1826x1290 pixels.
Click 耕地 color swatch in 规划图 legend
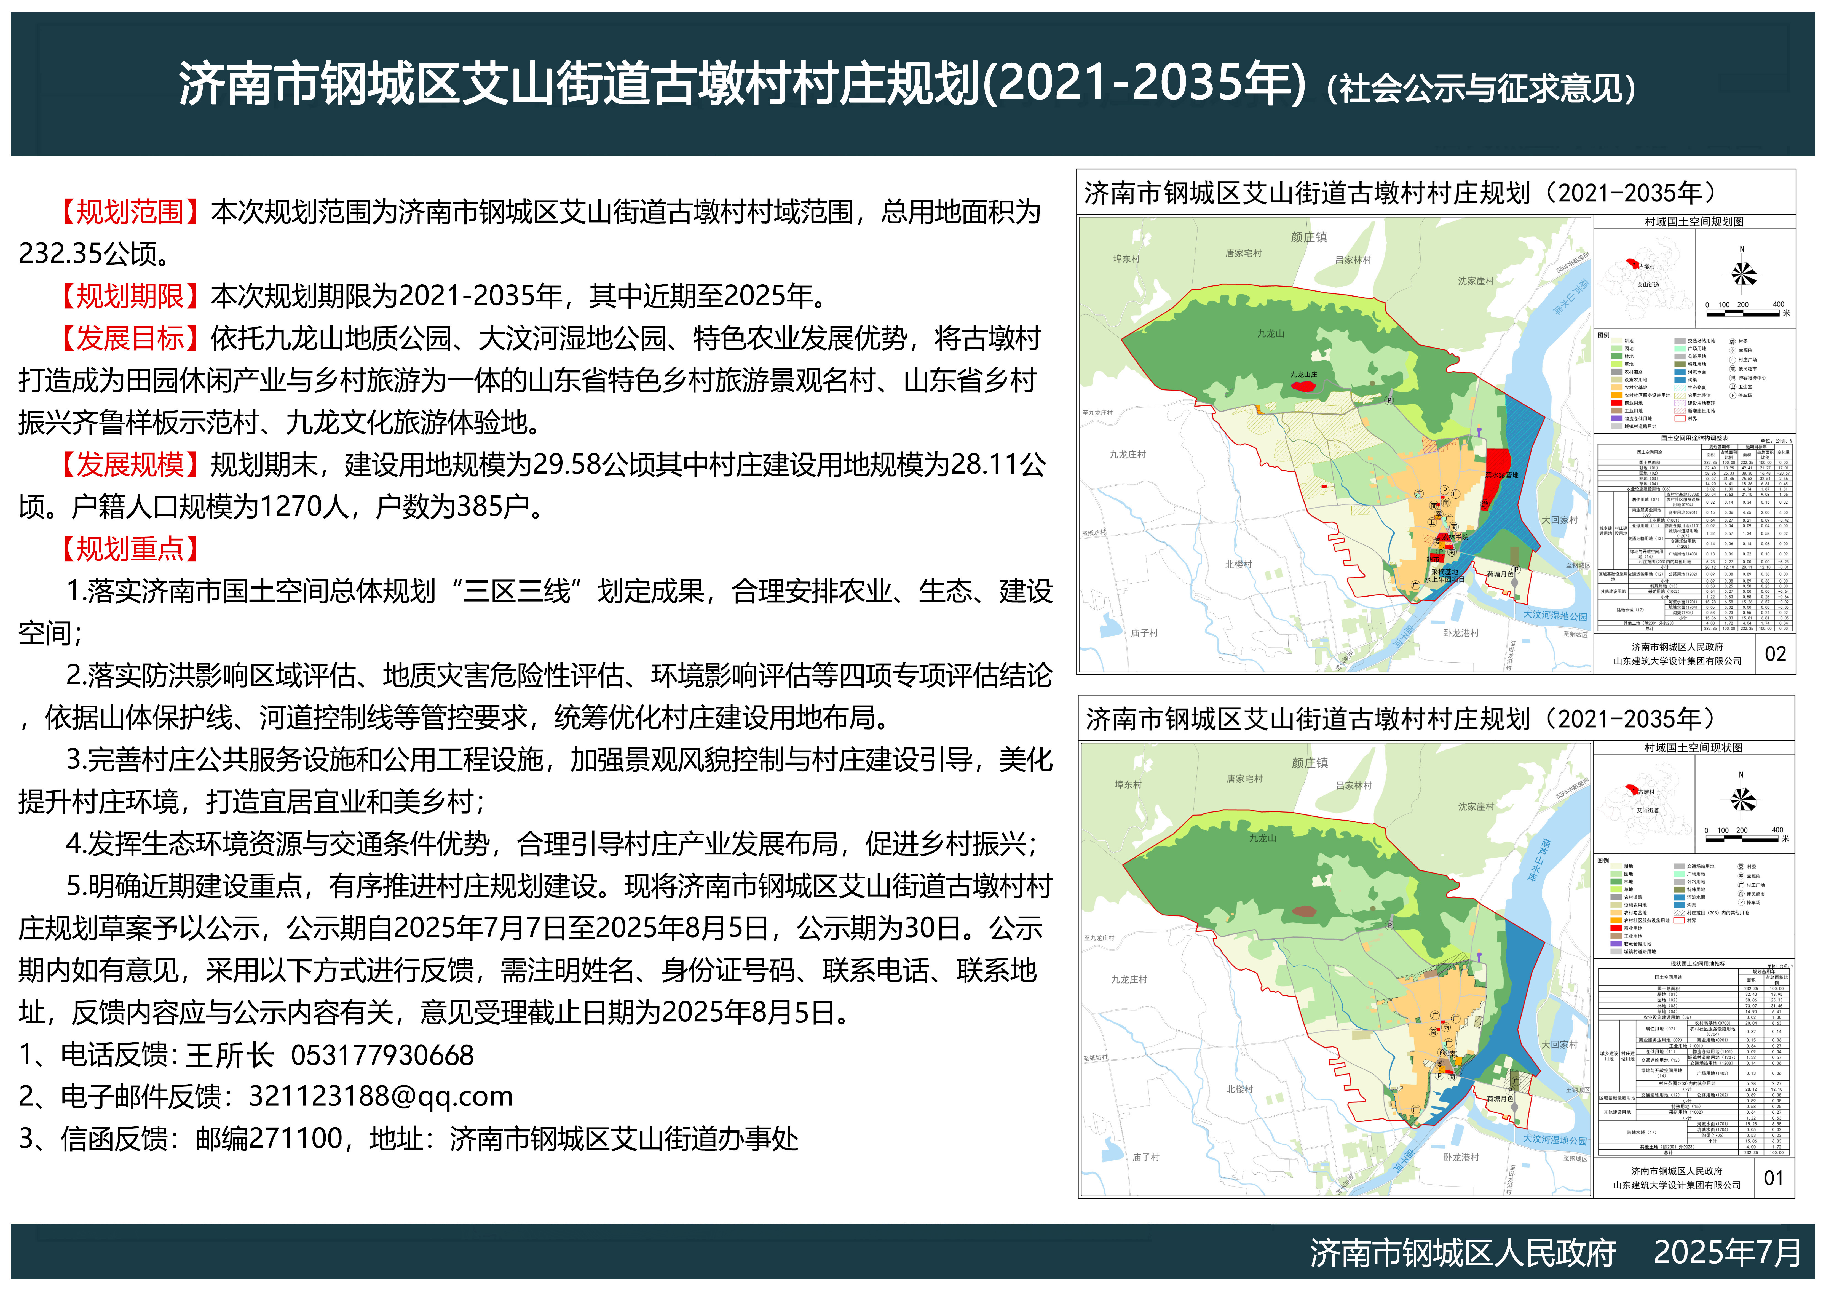point(1617,340)
